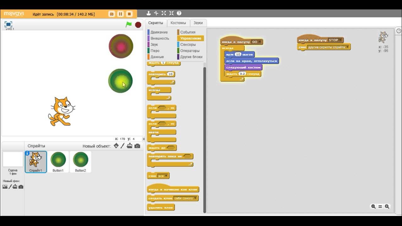Click the когда я начинаю как клон block
The width and height of the screenshot is (402, 226).
pos(173,189)
